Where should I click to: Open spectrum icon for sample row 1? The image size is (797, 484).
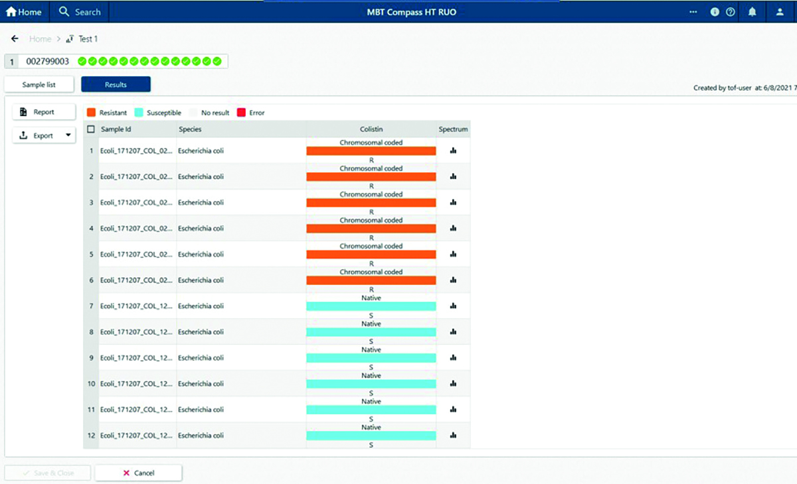(453, 151)
